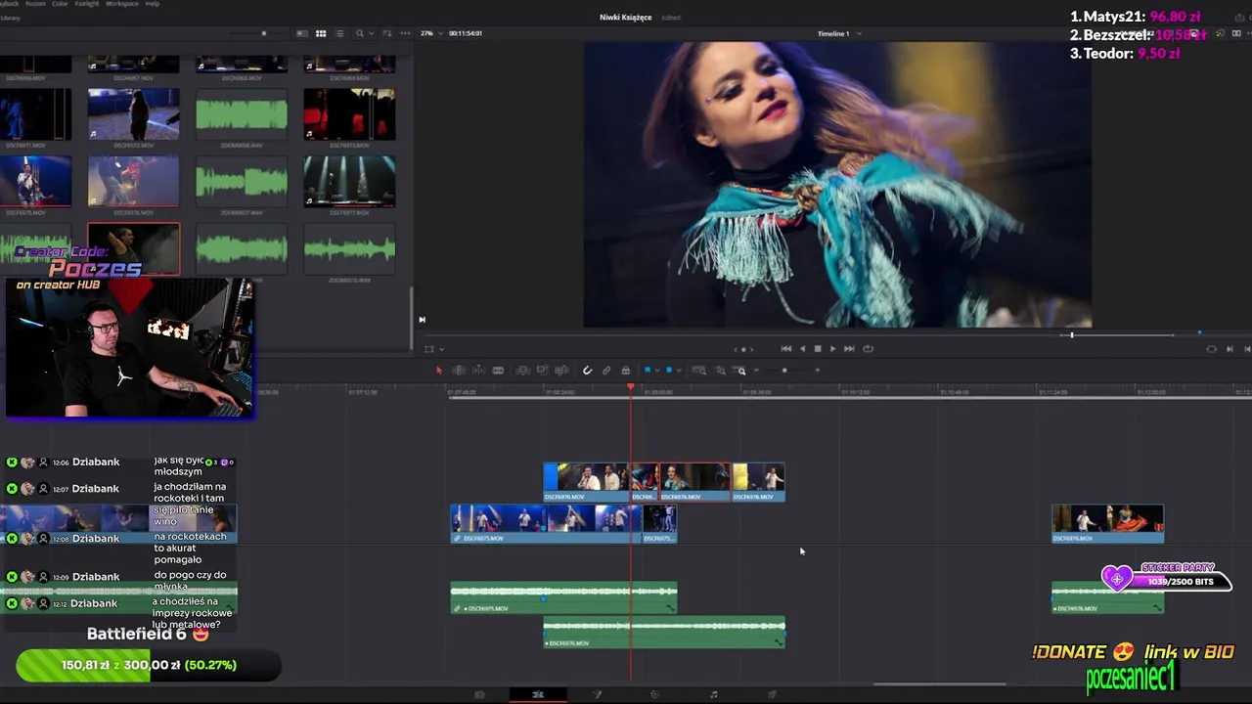This screenshot has height=704, width=1252.
Task: Select the arrow Selection mode tool
Action: (438, 371)
